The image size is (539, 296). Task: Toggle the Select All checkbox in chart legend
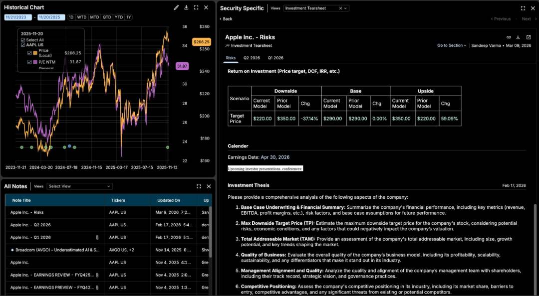click(x=23, y=40)
